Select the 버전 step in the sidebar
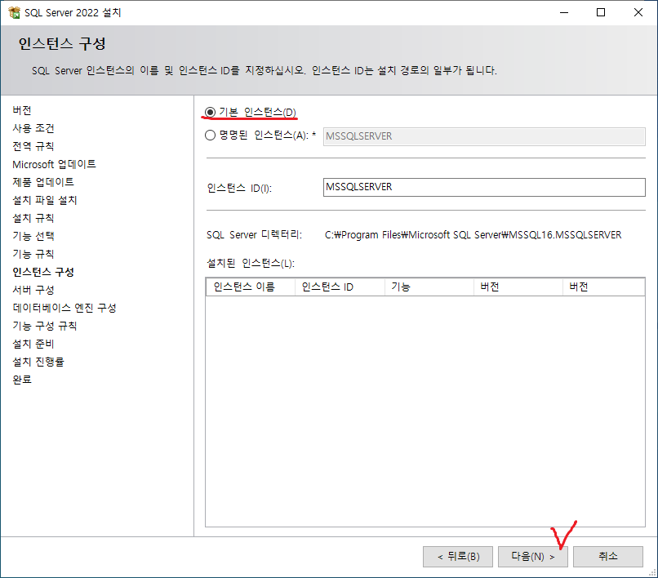This screenshot has width=658, height=578. [x=22, y=110]
